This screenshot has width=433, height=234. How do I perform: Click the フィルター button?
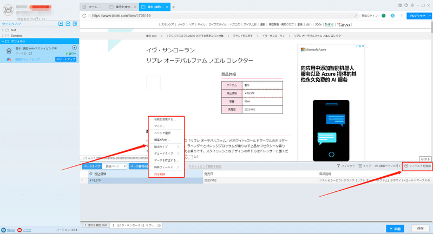(x=346, y=166)
